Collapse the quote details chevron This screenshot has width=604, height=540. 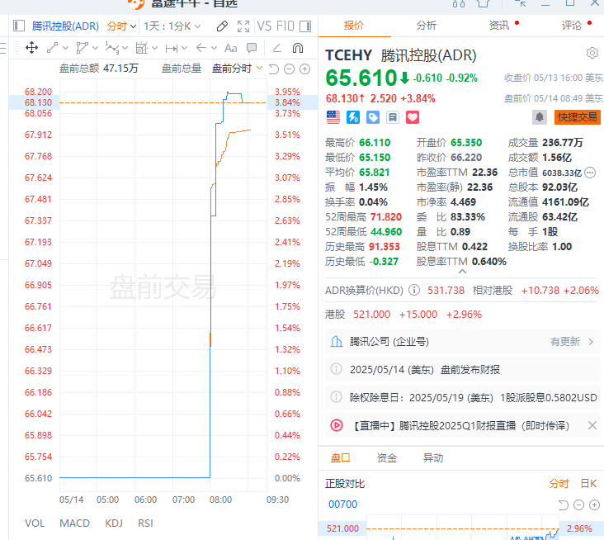point(463,272)
